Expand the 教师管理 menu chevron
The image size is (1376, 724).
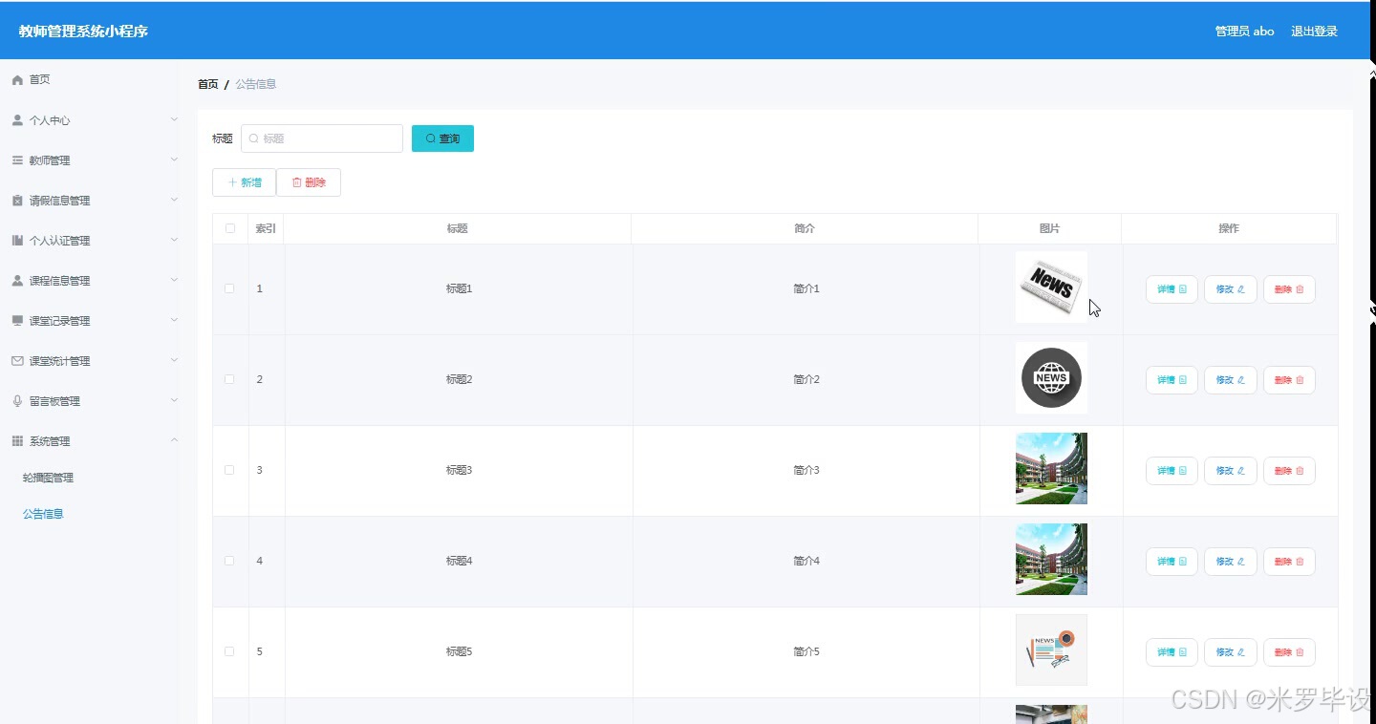point(174,160)
